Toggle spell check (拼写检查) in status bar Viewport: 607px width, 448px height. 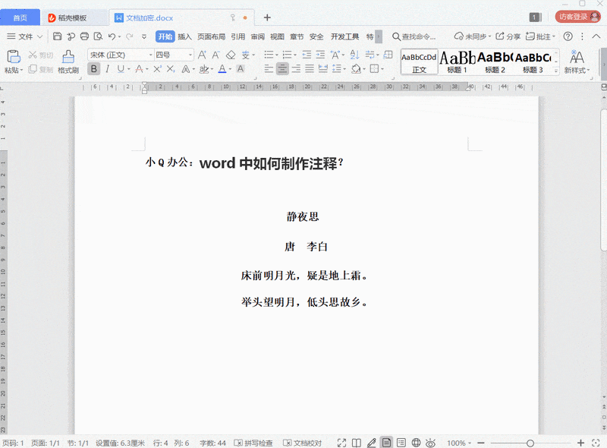tap(253, 443)
